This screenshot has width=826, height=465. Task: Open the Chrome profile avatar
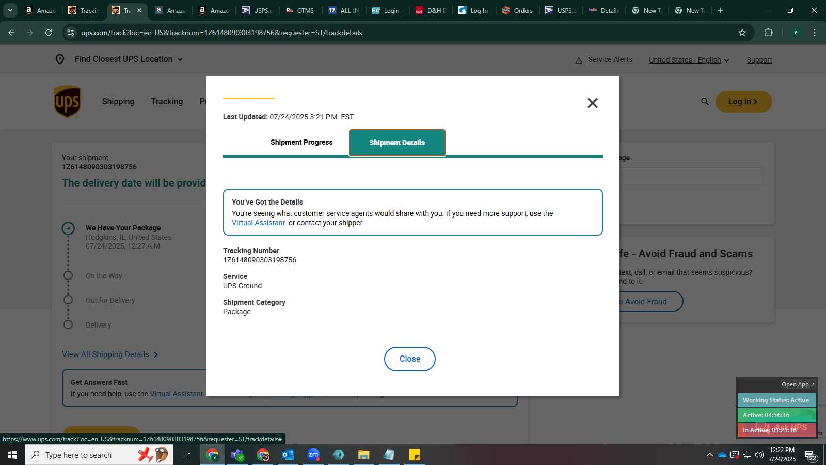click(796, 33)
